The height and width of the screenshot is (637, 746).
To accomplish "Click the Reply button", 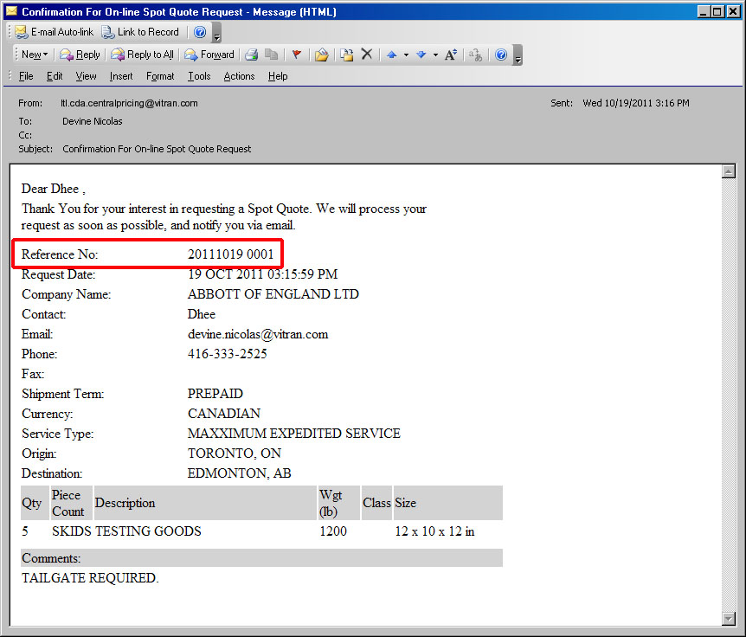I will click(80, 55).
